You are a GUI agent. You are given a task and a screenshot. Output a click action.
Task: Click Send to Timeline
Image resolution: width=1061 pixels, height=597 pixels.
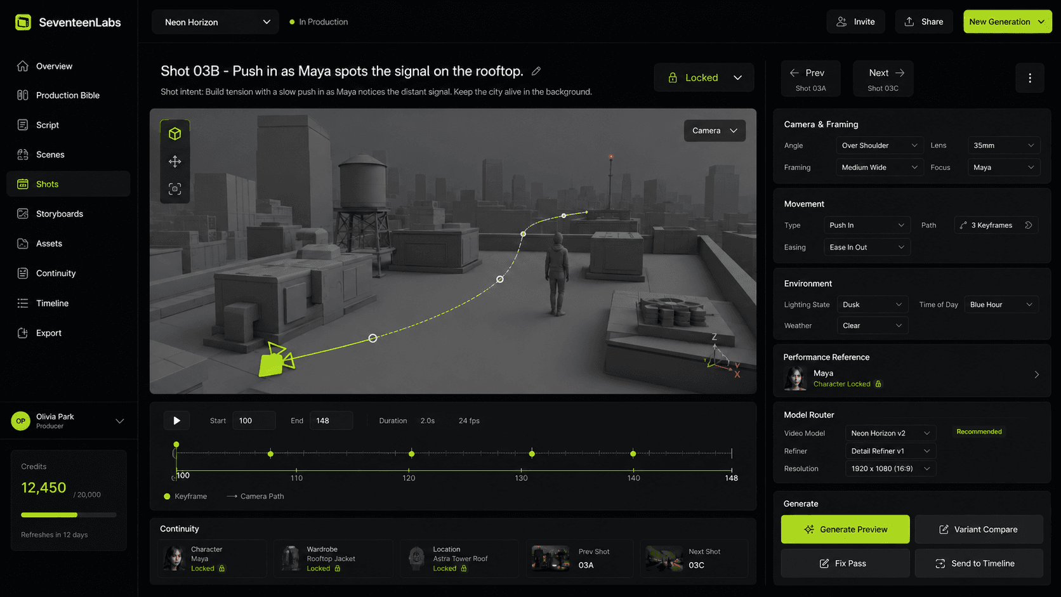(x=979, y=563)
